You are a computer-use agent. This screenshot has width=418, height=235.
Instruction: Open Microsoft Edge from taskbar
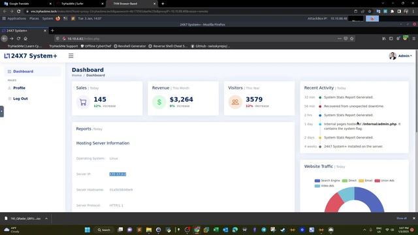tap(235, 230)
